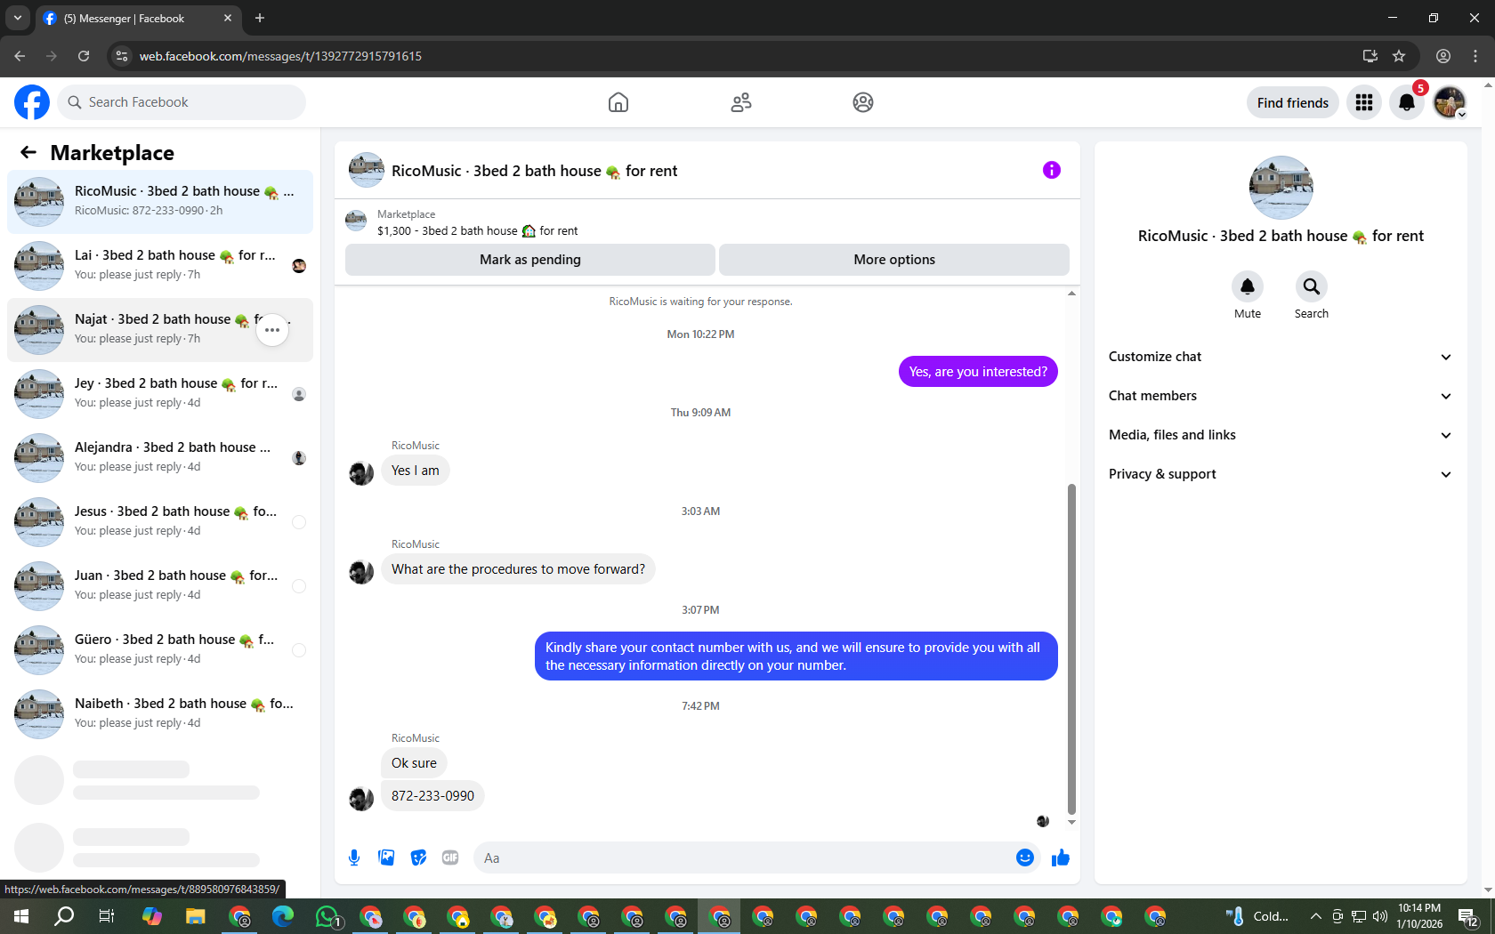Go to the Home feed icon
This screenshot has height=934, width=1495.
click(x=618, y=102)
